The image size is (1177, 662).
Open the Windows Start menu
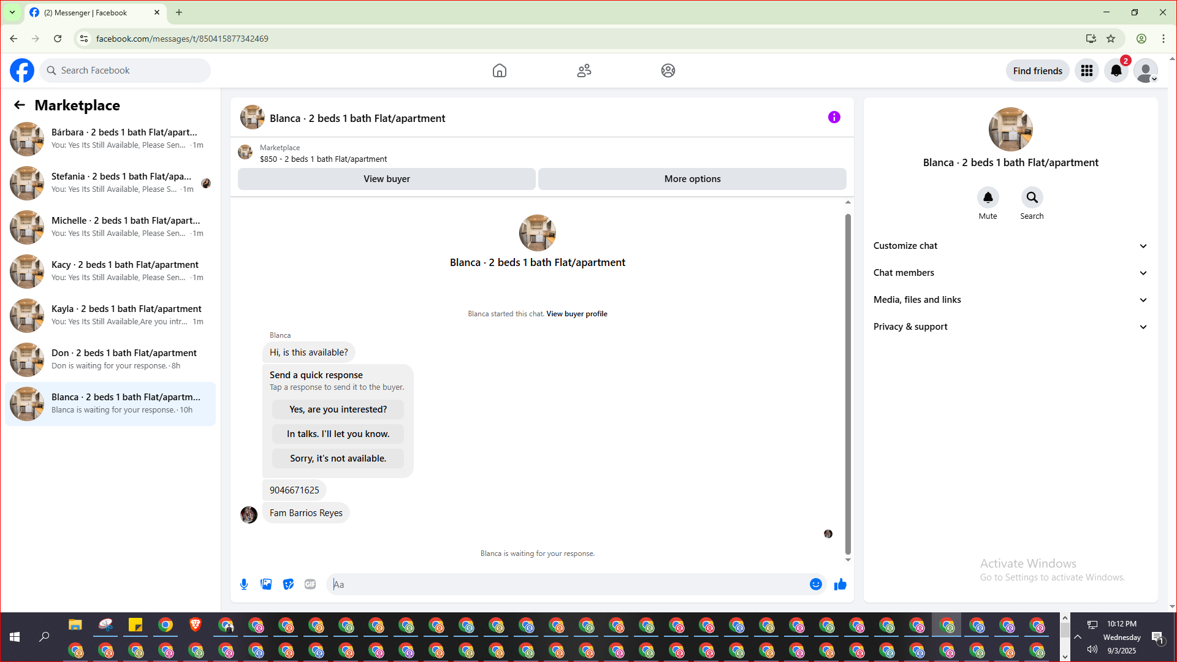tap(15, 637)
